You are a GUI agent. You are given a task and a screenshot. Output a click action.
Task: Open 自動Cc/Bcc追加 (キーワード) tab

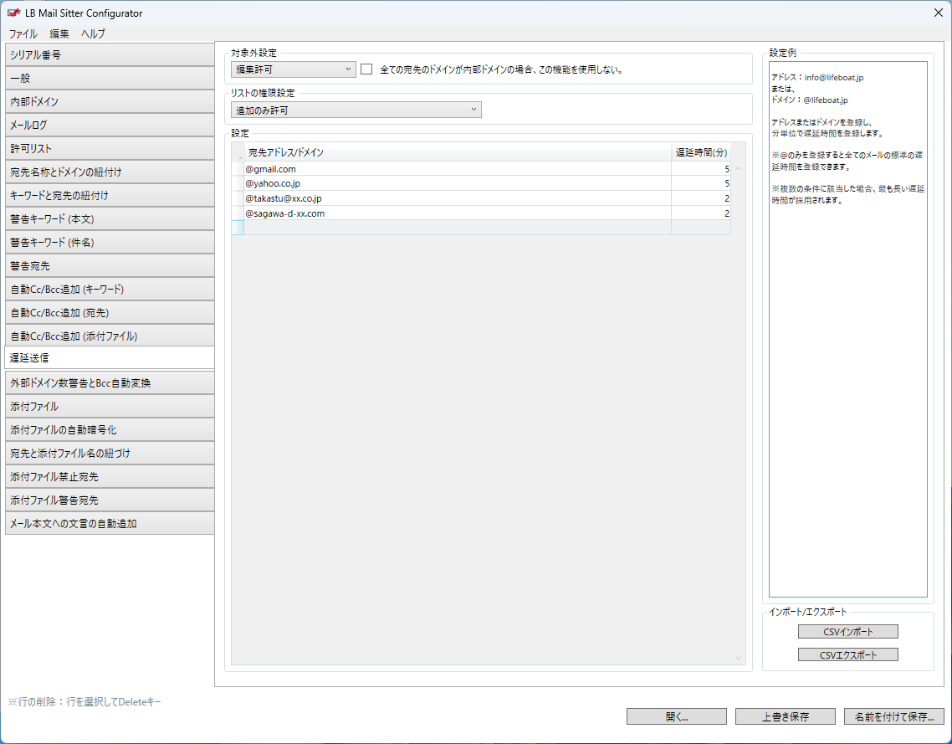tap(110, 289)
